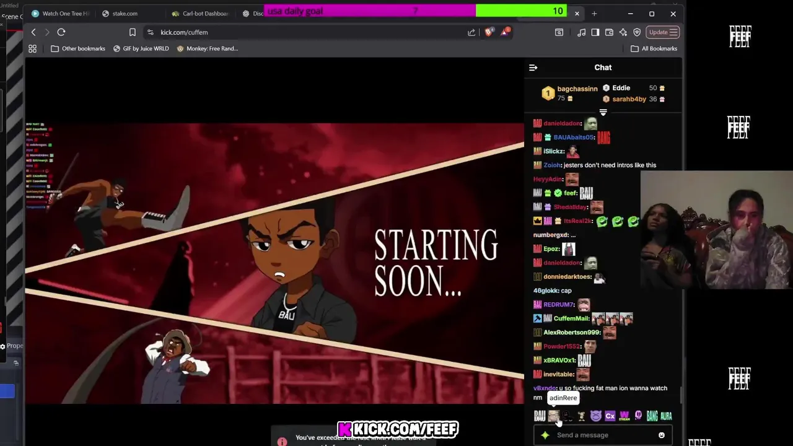
Task: View site info icon beside the URL
Action: [150, 32]
